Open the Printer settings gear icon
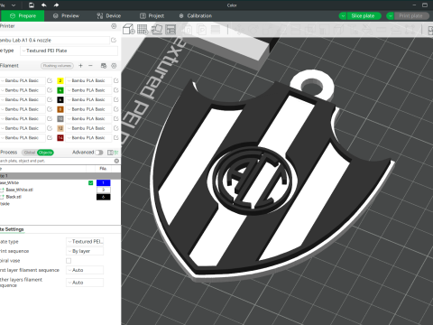The width and height of the screenshot is (433, 325). click(x=114, y=26)
